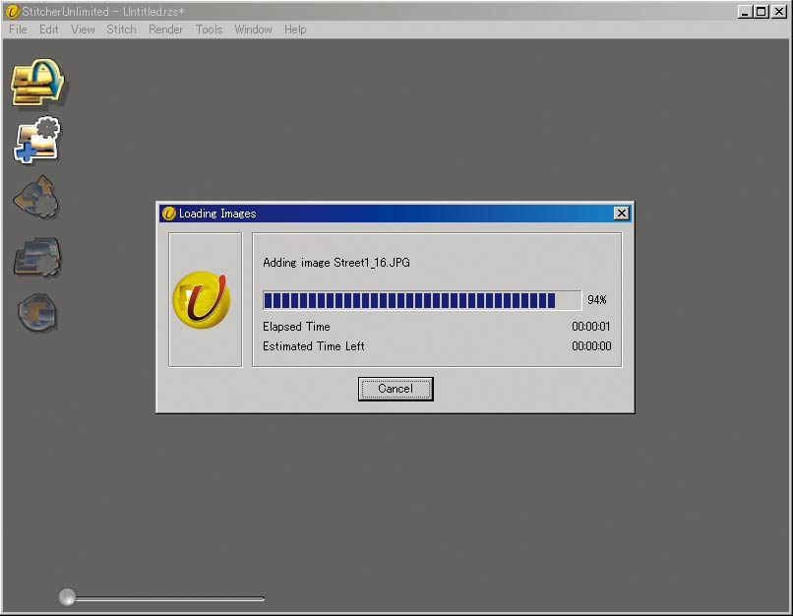793x616 pixels.
Task: Click the 94% progress value
Action: pos(597,300)
